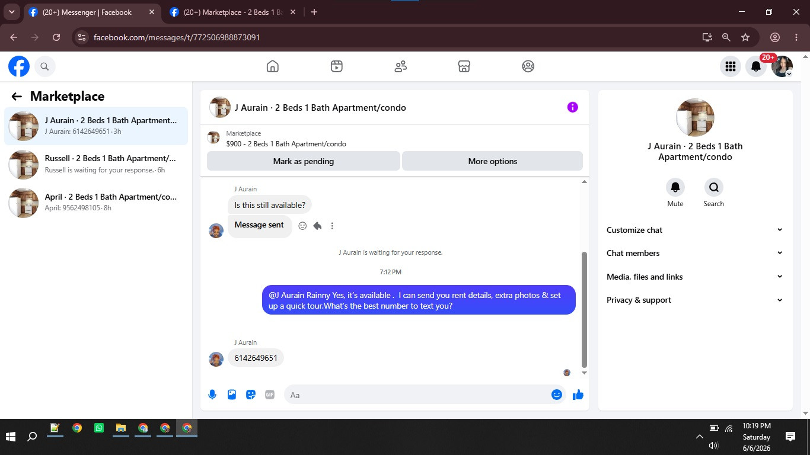Expand the Customize chat section
The image size is (810, 455).
[x=695, y=230]
